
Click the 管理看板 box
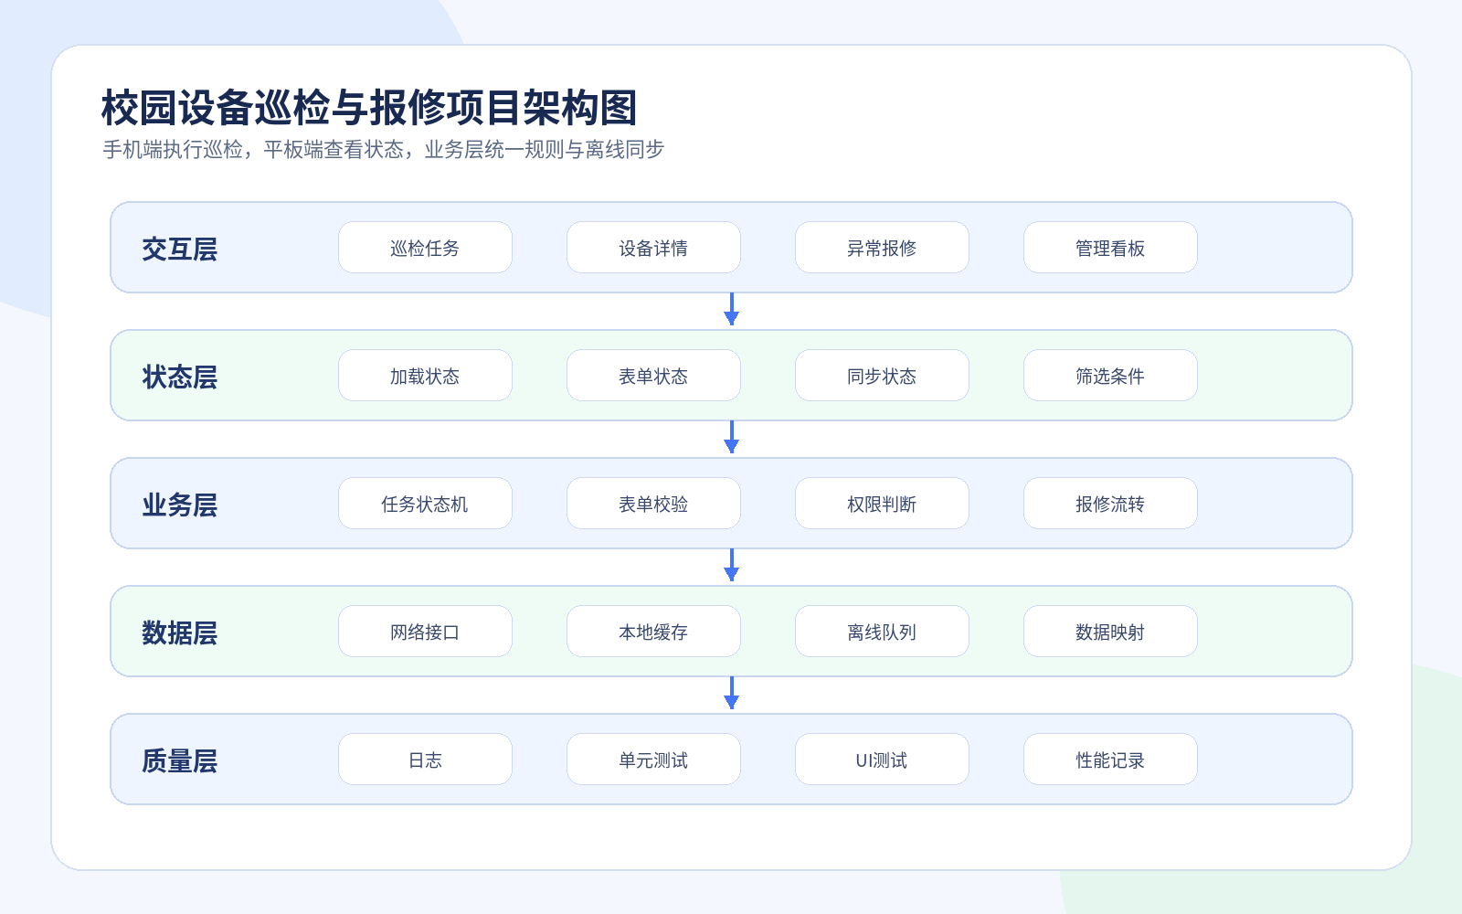(x=1110, y=248)
